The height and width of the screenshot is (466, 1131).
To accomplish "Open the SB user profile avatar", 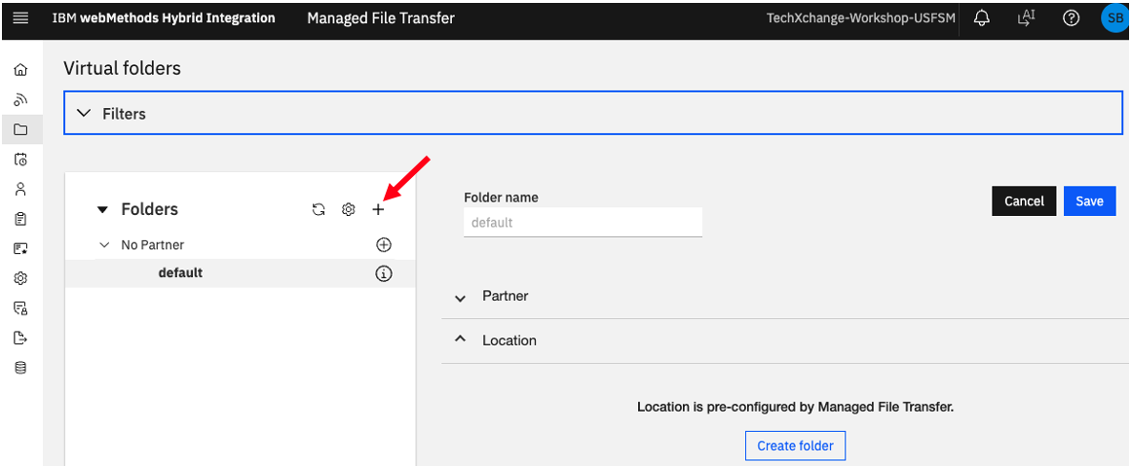I will click(1115, 18).
